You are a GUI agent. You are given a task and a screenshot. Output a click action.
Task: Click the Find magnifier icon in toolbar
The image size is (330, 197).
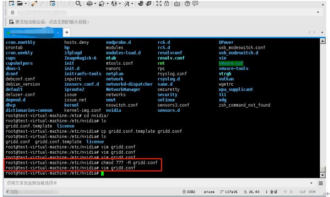tap(78, 3)
